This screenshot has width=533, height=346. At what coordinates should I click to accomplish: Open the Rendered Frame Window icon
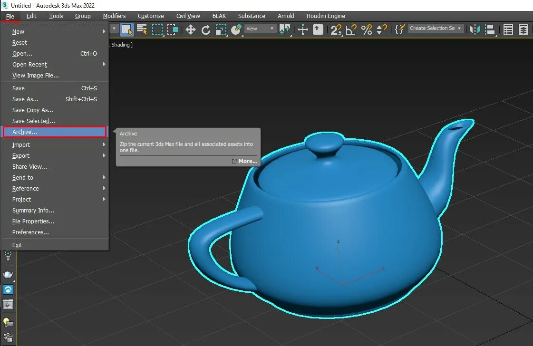click(8, 304)
